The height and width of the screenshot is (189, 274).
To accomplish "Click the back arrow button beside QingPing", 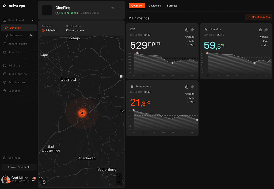I will tap(47, 10).
